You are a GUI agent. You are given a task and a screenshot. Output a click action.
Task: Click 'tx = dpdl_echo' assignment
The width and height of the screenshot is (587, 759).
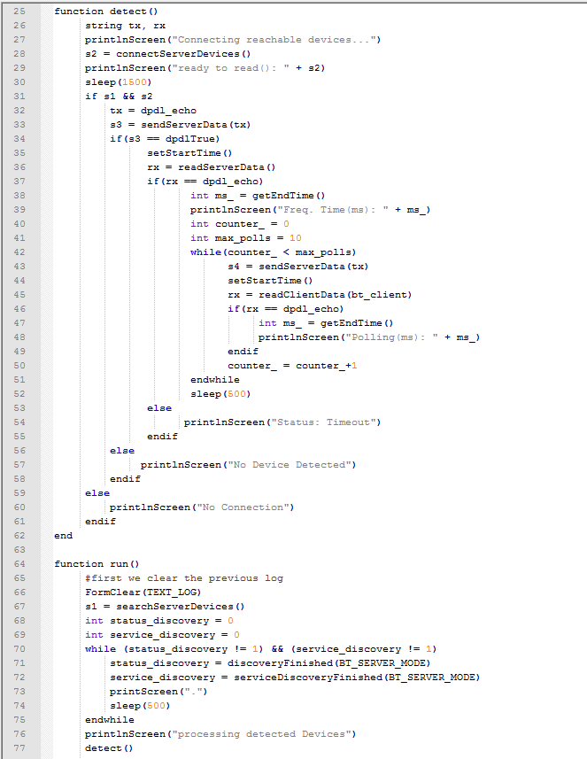(153, 111)
